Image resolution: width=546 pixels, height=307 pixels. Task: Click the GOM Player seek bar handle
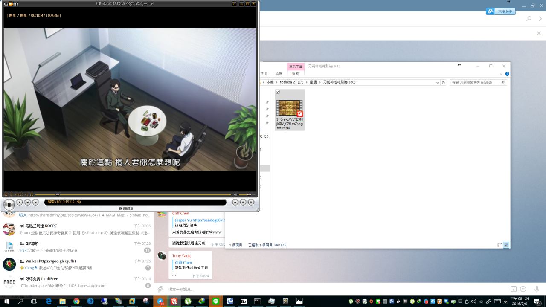point(58,194)
